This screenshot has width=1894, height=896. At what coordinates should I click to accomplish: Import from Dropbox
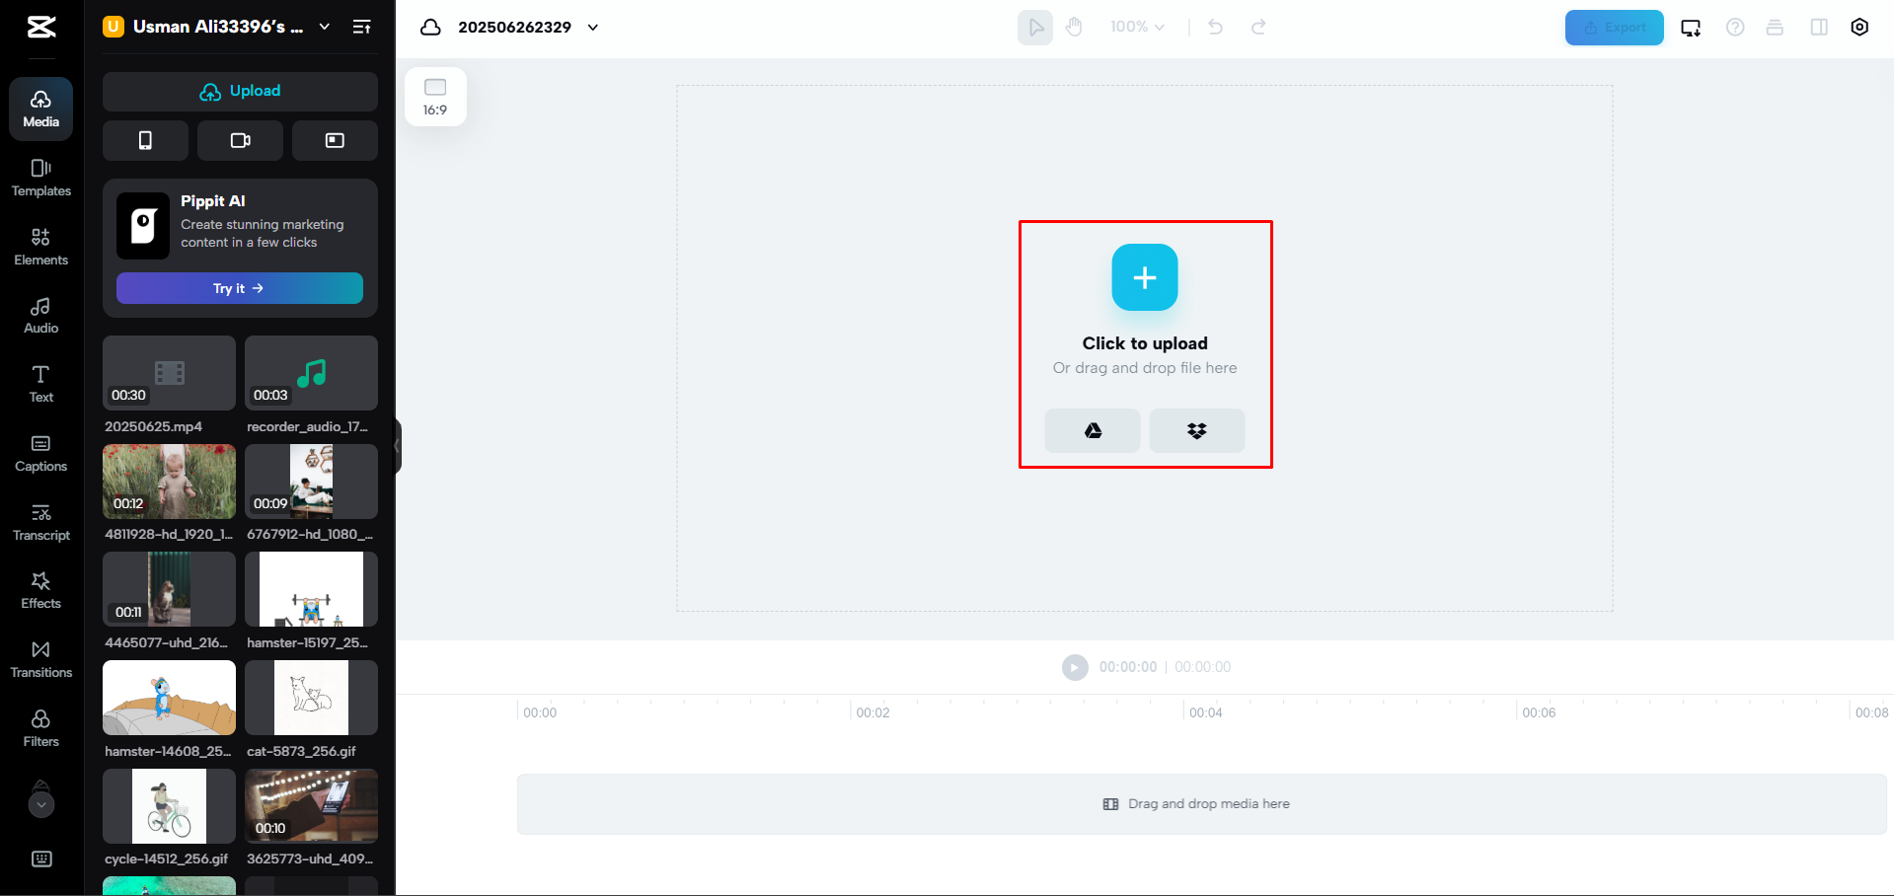point(1196,431)
